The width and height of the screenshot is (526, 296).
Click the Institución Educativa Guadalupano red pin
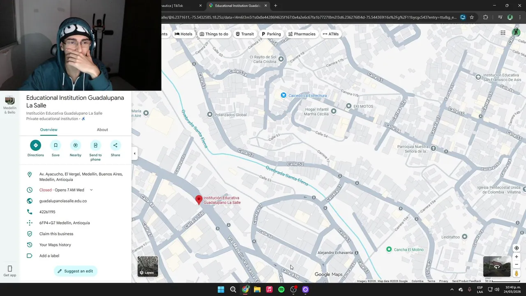point(199,200)
